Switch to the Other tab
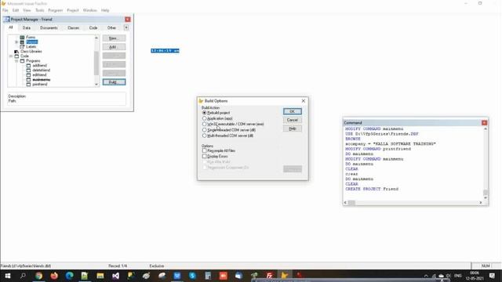This screenshot has height=282, width=502. 111,28
